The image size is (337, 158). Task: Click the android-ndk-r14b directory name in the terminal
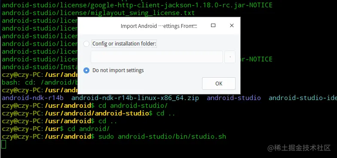pyautogui.click(x=33, y=98)
